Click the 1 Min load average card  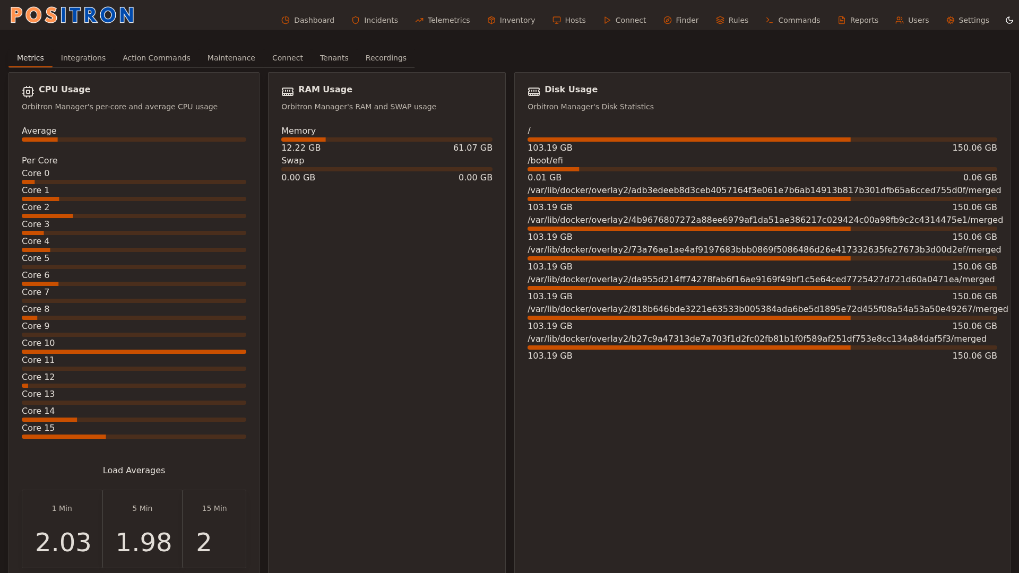pyautogui.click(x=62, y=528)
